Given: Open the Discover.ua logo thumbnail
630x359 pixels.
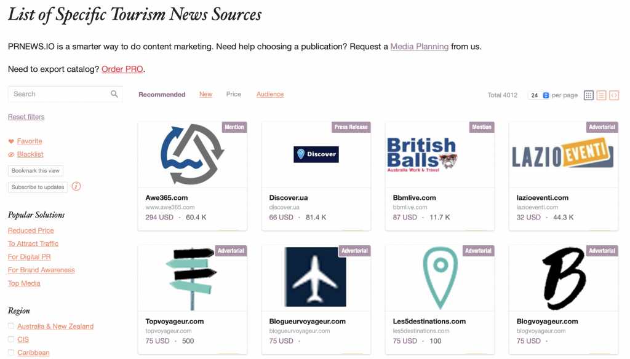Looking at the screenshot, I should coord(316,154).
